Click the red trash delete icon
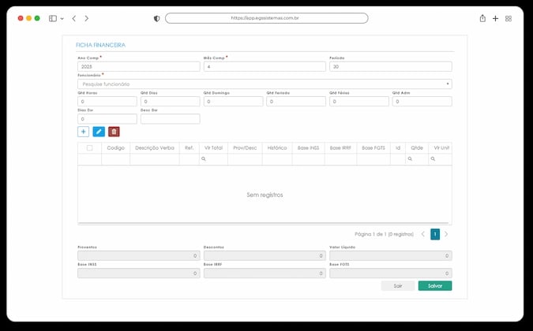This screenshot has height=331, width=533. tap(114, 132)
